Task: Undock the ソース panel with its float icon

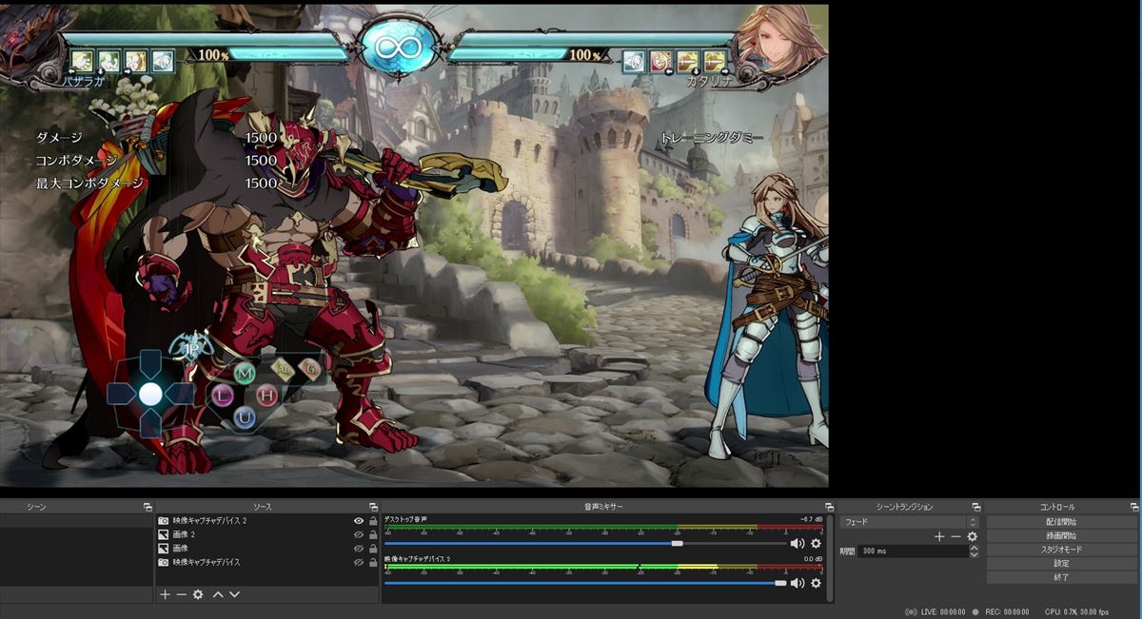Action: coord(373,507)
